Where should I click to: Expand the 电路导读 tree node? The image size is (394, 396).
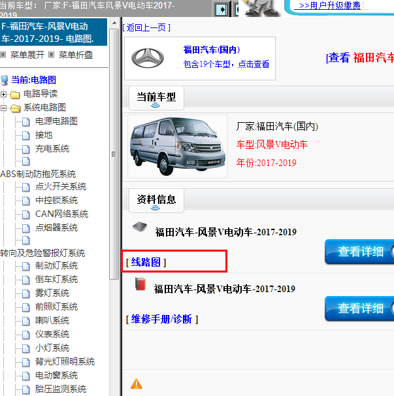(x=3, y=95)
